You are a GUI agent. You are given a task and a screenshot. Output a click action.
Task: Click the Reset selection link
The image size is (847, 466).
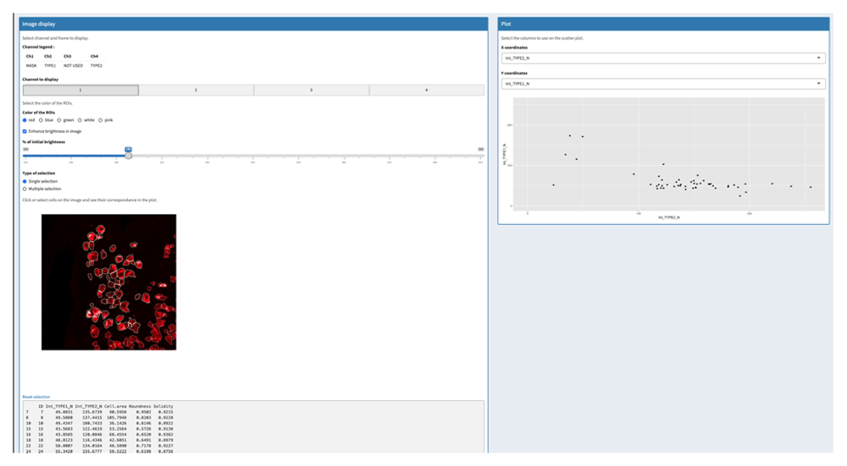(36, 397)
